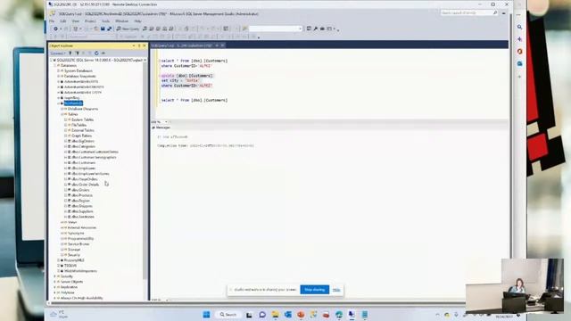
Task: Expand the Database Diagrams folder
Action: pos(62,109)
